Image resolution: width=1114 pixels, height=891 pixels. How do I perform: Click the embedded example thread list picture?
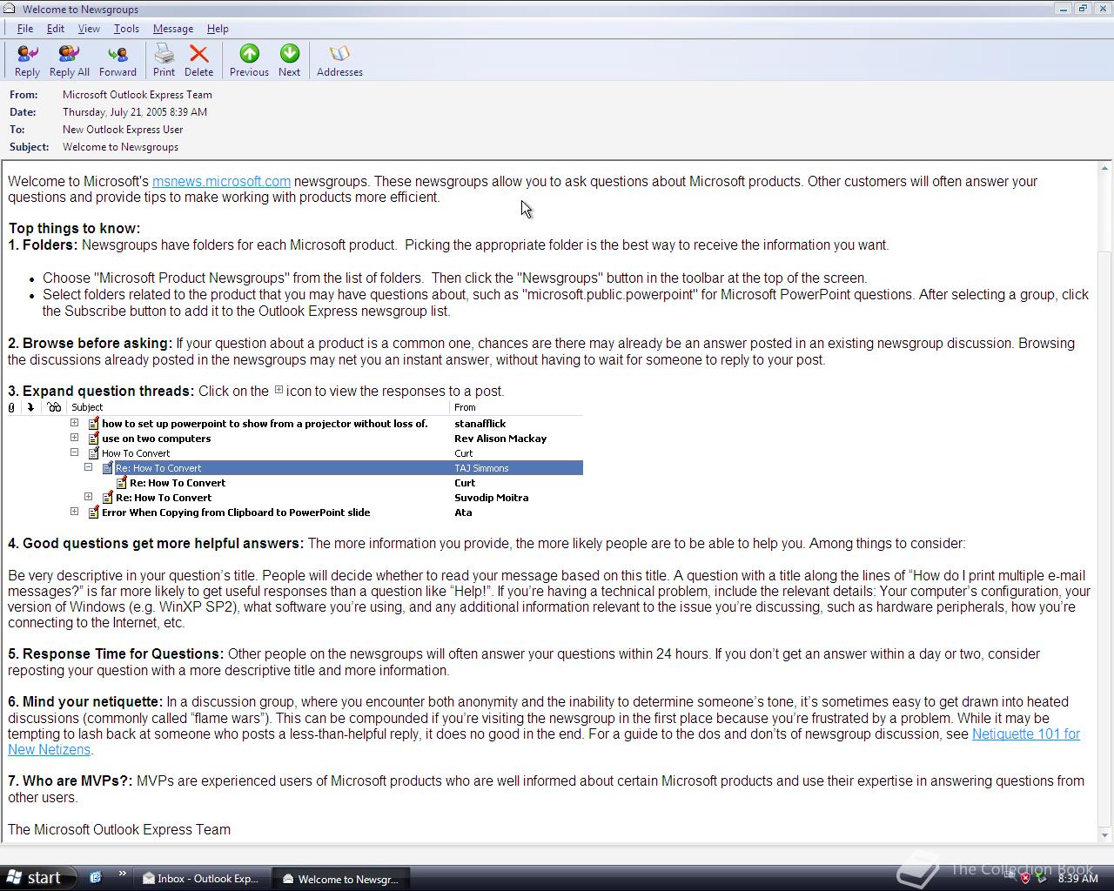click(x=295, y=460)
